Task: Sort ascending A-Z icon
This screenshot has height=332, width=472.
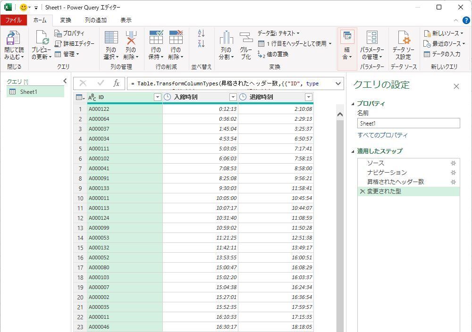Action: (202, 33)
